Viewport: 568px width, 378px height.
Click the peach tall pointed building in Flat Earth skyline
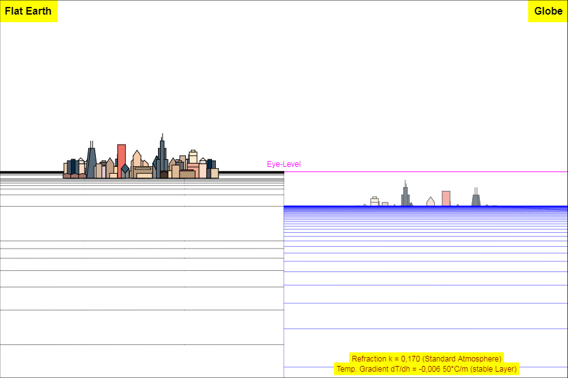pyautogui.click(x=136, y=159)
